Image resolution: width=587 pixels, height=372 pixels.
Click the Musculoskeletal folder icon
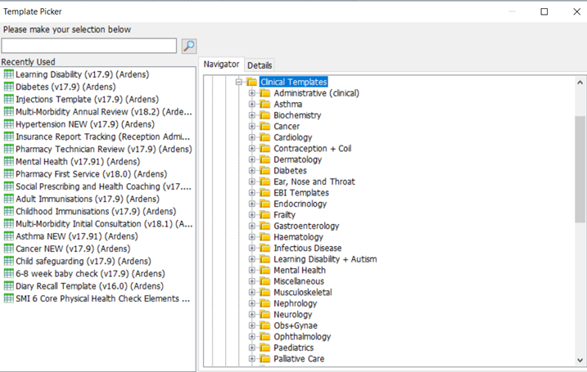pyautogui.click(x=265, y=293)
